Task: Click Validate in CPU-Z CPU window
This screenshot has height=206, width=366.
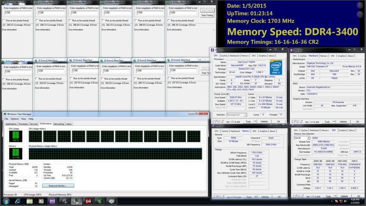Action: [x=264, y=121]
